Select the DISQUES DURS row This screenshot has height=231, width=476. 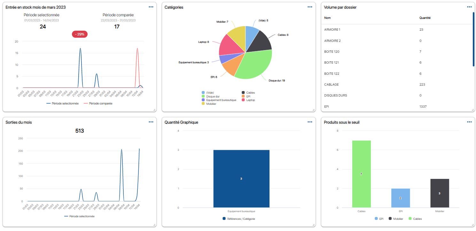[x=397, y=95]
